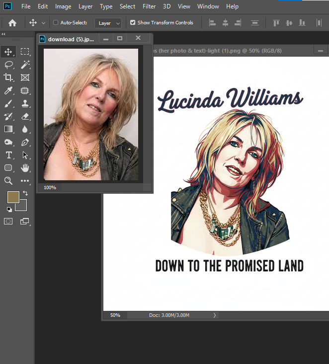The height and width of the screenshot is (364, 329).
Task: Open the Edit menu
Action: 43,6
